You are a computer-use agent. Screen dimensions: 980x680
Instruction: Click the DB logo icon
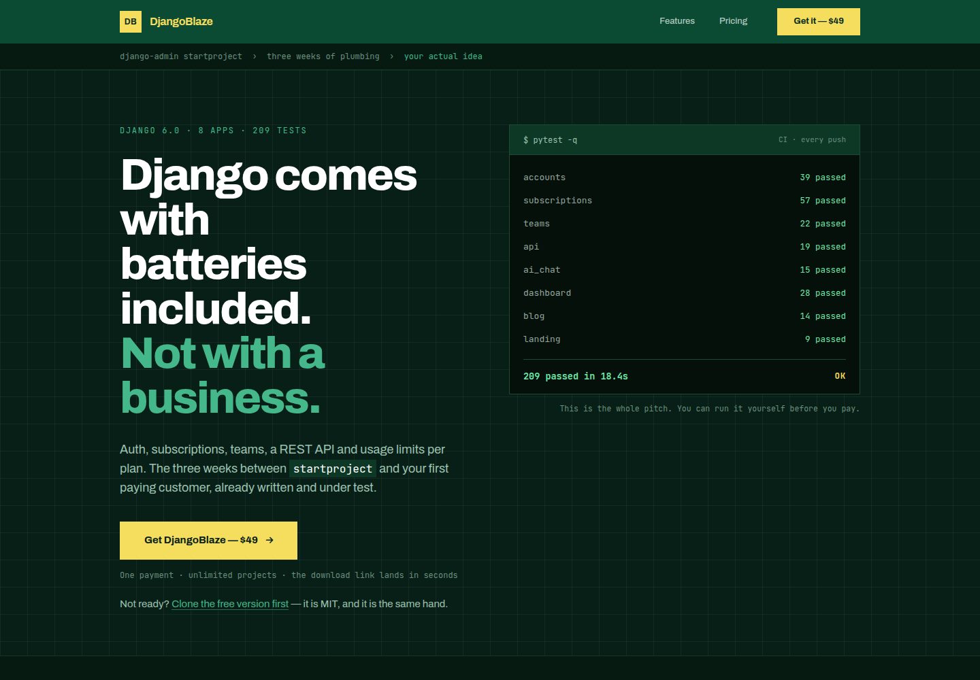click(x=131, y=22)
